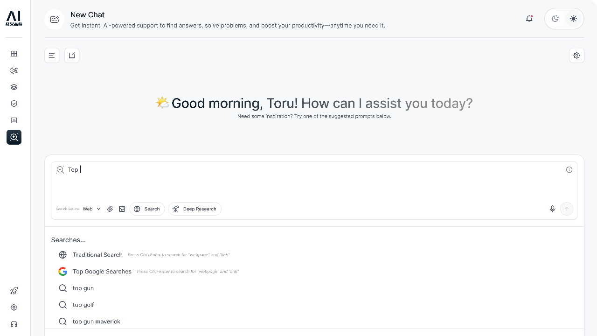The height and width of the screenshot is (336, 597).
Task: Click the microphone voice input icon
Action: coord(552,209)
